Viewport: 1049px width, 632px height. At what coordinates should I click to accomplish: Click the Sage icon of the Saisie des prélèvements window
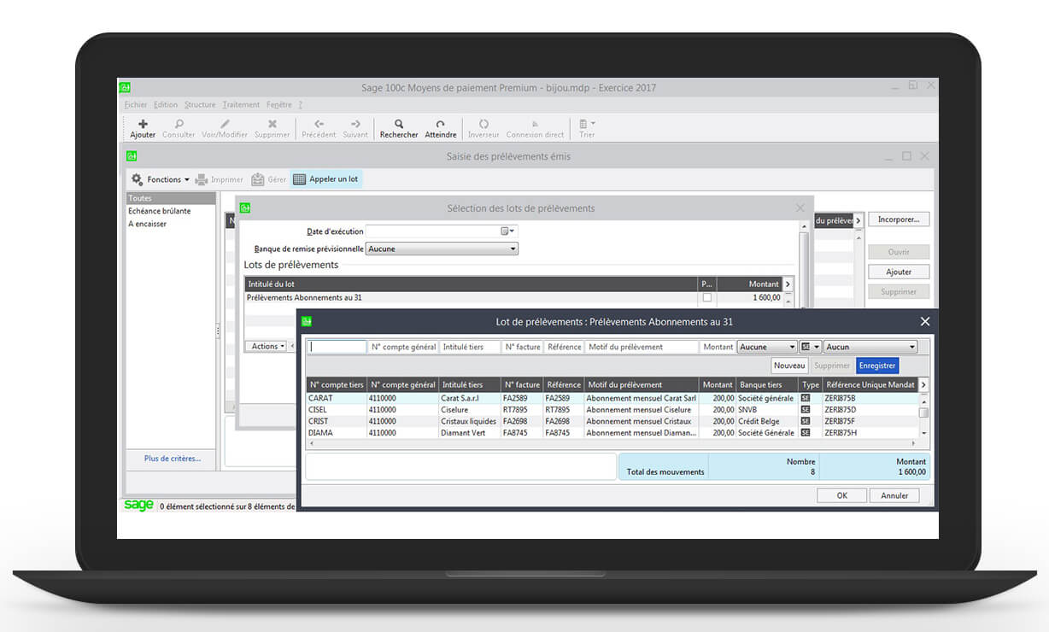(x=132, y=156)
